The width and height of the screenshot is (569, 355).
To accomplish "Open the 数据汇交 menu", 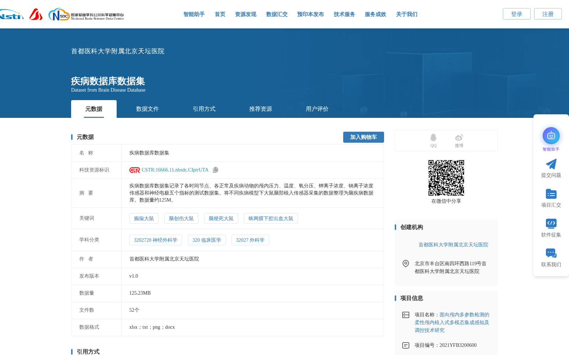I will 277,14.
